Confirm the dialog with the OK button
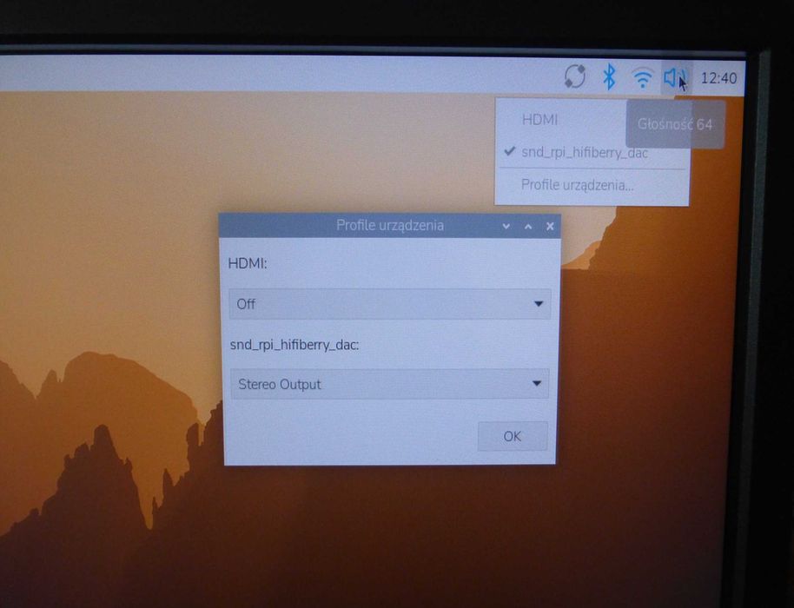Screen dimensions: 794x608 pyautogui.click(x=513, y=436)
